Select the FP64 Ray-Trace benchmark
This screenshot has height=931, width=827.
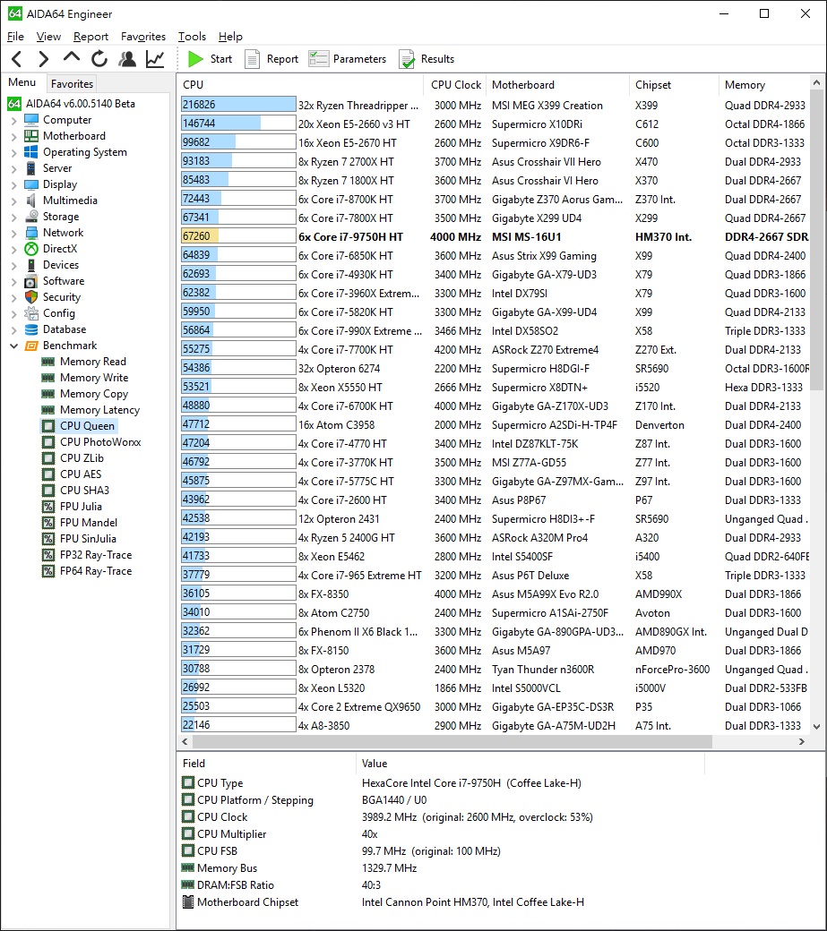click(96, 571)
